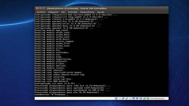Click the line 'Enabling module status.'

coord(50,68)
